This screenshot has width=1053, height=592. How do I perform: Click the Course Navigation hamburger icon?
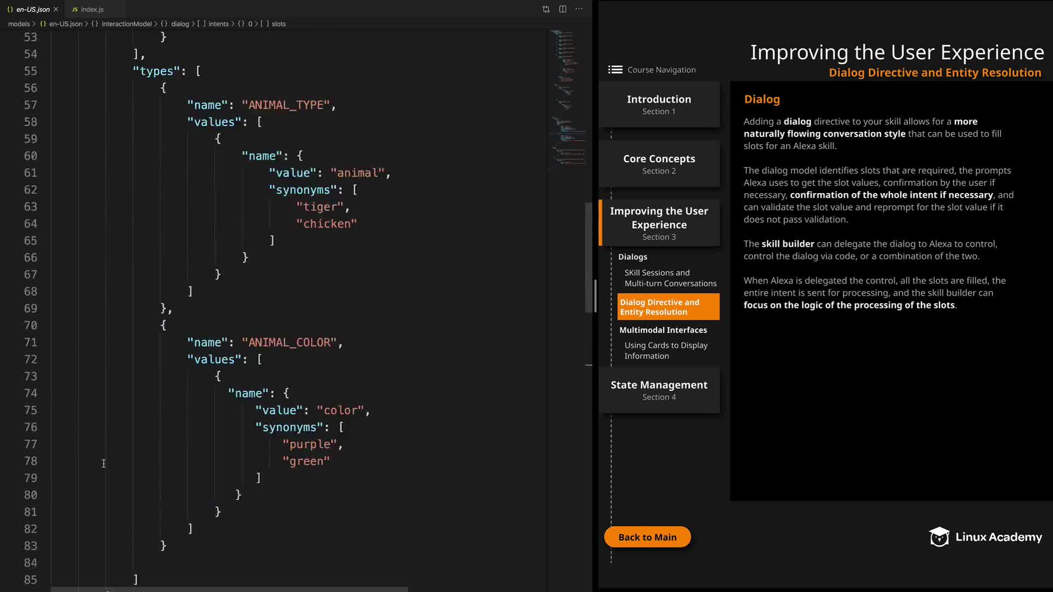coord(615,70)
